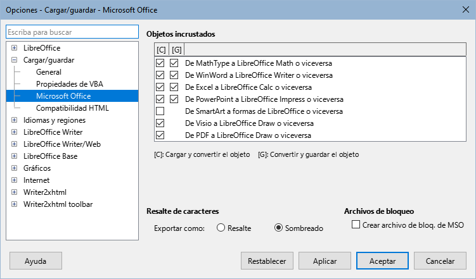Image resolution: width=476 pixels, height=279 pixels.
Task: Open Compatibilidad HTML page
Action: 72,108
